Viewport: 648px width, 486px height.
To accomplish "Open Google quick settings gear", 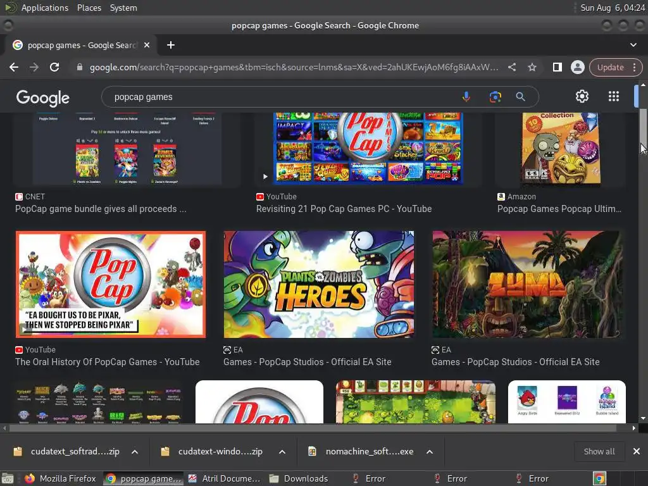I will point(582,97).
